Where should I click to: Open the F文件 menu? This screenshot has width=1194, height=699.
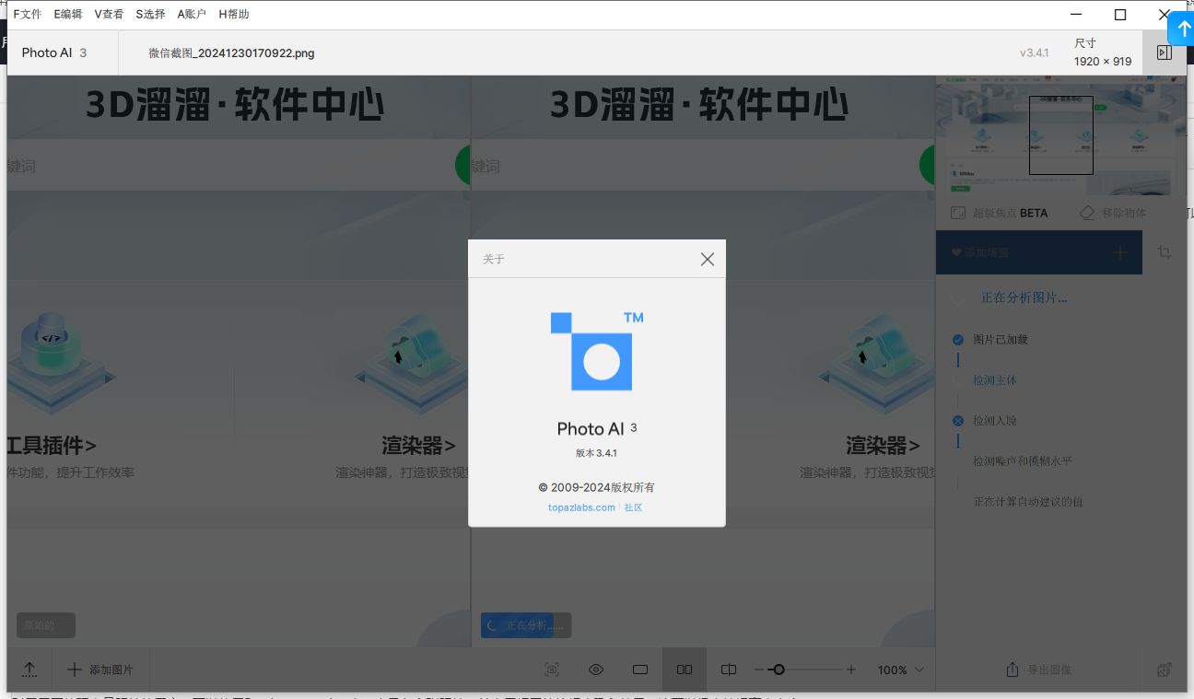coord(28,15)
